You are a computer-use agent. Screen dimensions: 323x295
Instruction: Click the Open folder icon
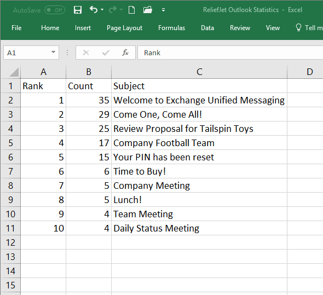pos(148,10)
